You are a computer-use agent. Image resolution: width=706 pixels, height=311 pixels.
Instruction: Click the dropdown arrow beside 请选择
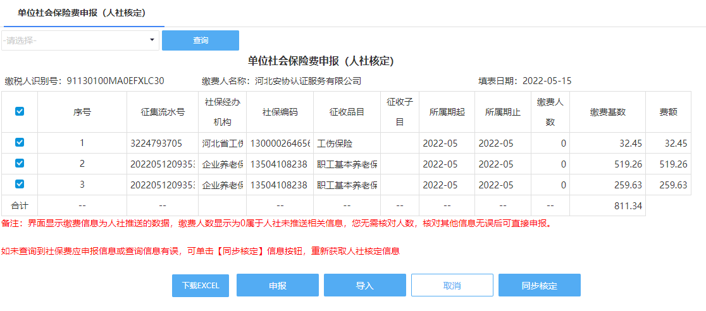[x=152, y=40]
